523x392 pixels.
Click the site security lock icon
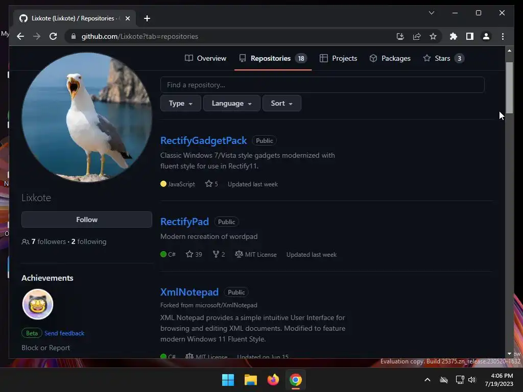pos(74,36)
